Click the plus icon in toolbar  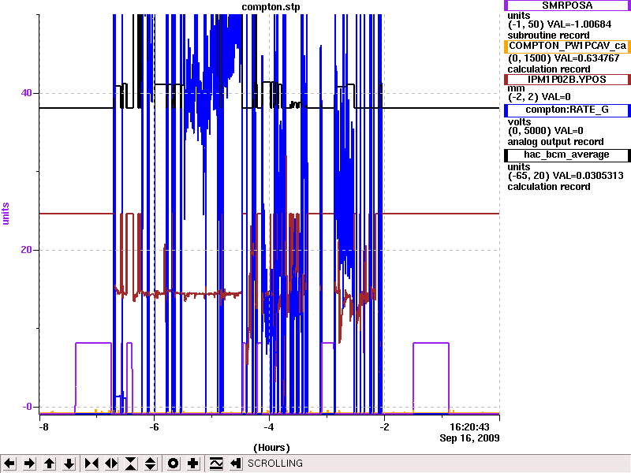tap(193, 464)
